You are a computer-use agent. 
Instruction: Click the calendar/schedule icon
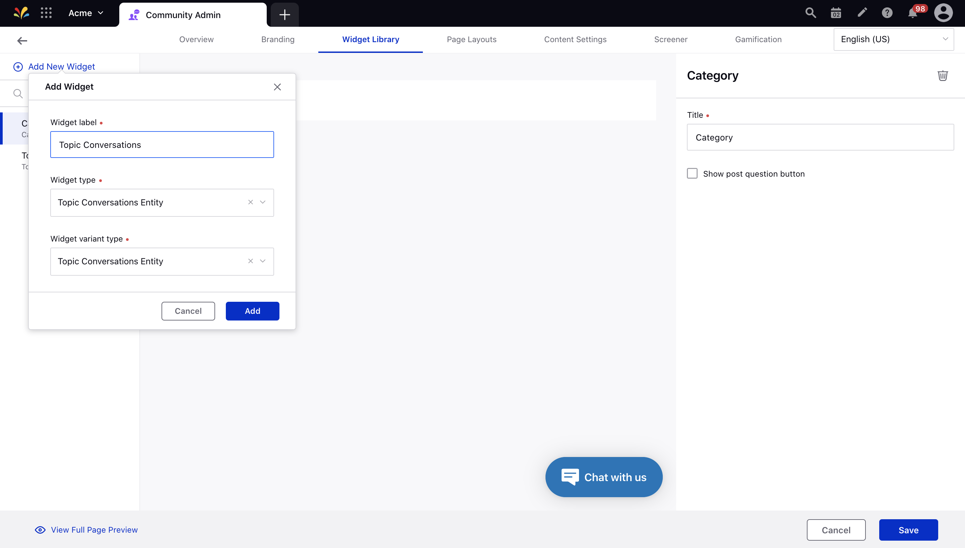(836, 13)
